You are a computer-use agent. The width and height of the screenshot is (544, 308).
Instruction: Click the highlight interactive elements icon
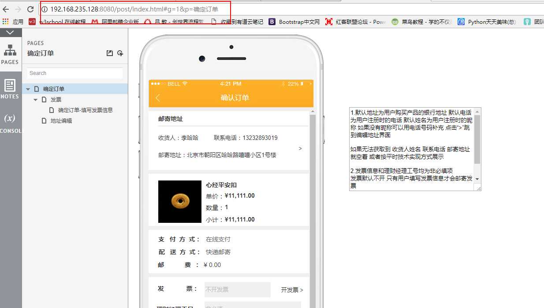point(120,53)
